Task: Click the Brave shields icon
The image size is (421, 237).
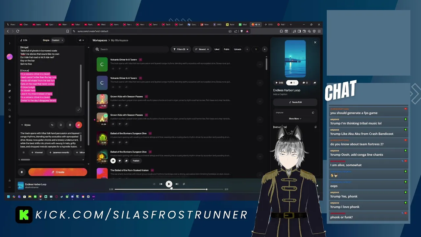Action: (x=242, y=31)
